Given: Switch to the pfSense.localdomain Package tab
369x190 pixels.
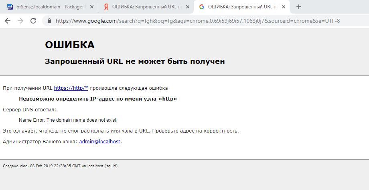Looking at the screenshot, I should click(50, 7).
